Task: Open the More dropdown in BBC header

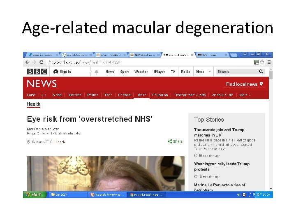Action: coord(203,72)
